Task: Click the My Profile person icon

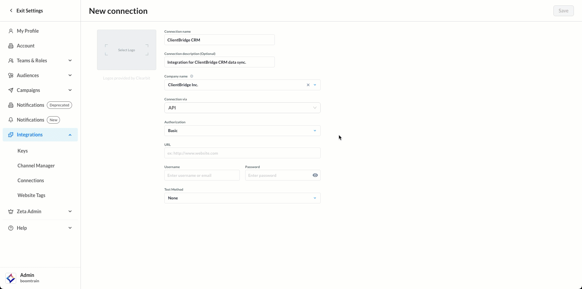Action: click(11, 31)
